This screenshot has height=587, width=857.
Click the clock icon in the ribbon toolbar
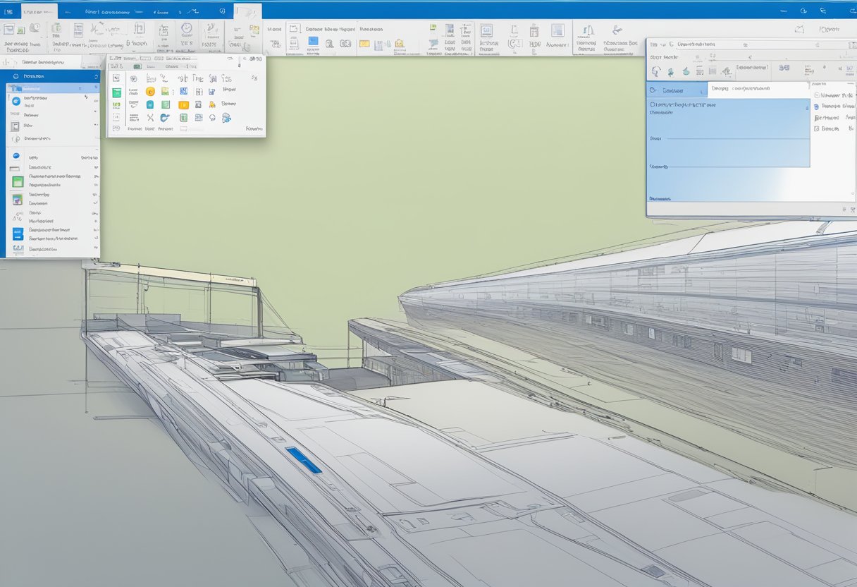[x=186, y=29]
